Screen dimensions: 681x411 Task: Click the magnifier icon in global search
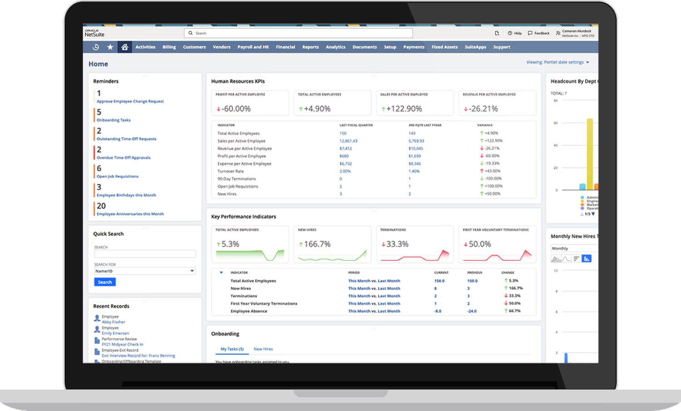[191, 33]
